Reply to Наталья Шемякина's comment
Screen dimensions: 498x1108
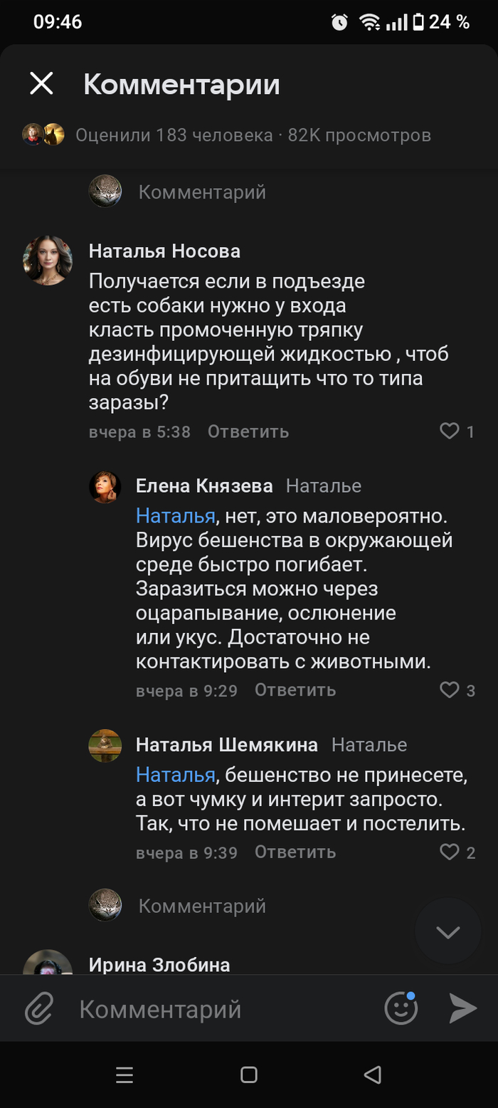[295, 852]
